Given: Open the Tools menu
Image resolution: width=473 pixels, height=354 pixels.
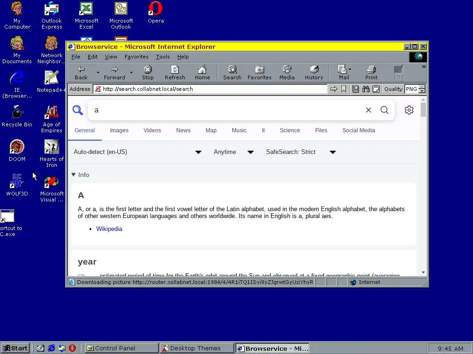Looking at the screenshot, I should tap(163, 57).
